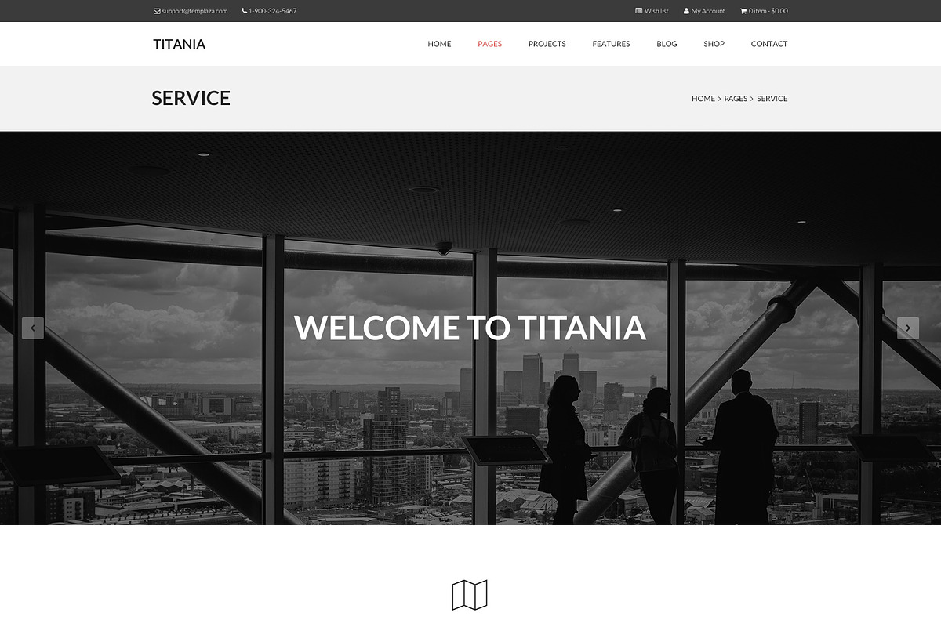
Task: Click the SERVICE page heading
Action: point(191,98)
